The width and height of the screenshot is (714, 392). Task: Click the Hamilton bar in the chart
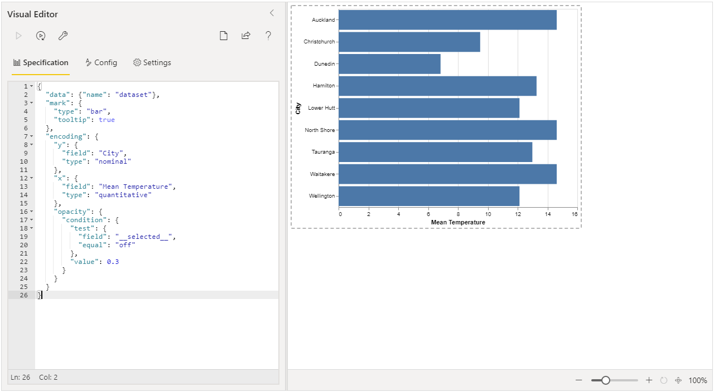pyautogui.click(x=437, y=86)
